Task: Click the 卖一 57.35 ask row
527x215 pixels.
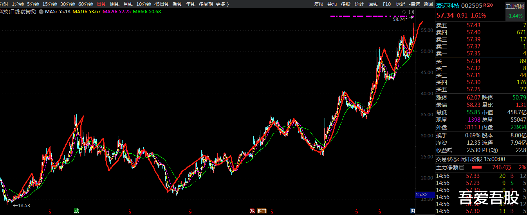Action: pos(481,53)
